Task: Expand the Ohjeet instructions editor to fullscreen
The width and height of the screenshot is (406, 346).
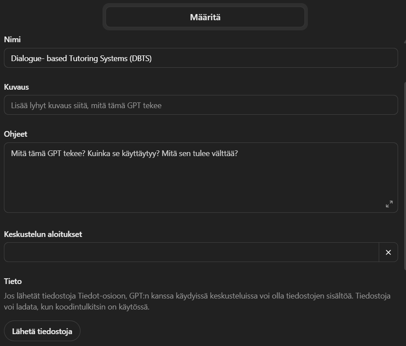Action: (x=389, y=204)
